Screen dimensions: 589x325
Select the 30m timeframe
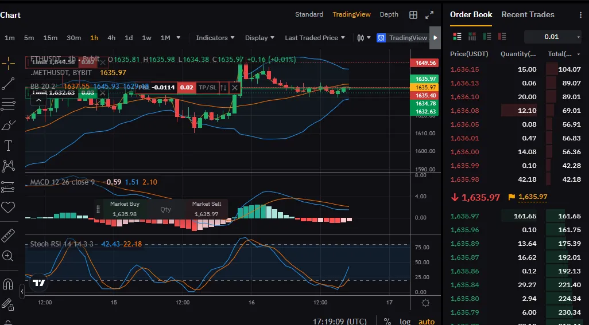[x=73, y=38]
